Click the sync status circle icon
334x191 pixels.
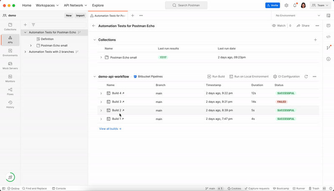click(x=10, y=177)
